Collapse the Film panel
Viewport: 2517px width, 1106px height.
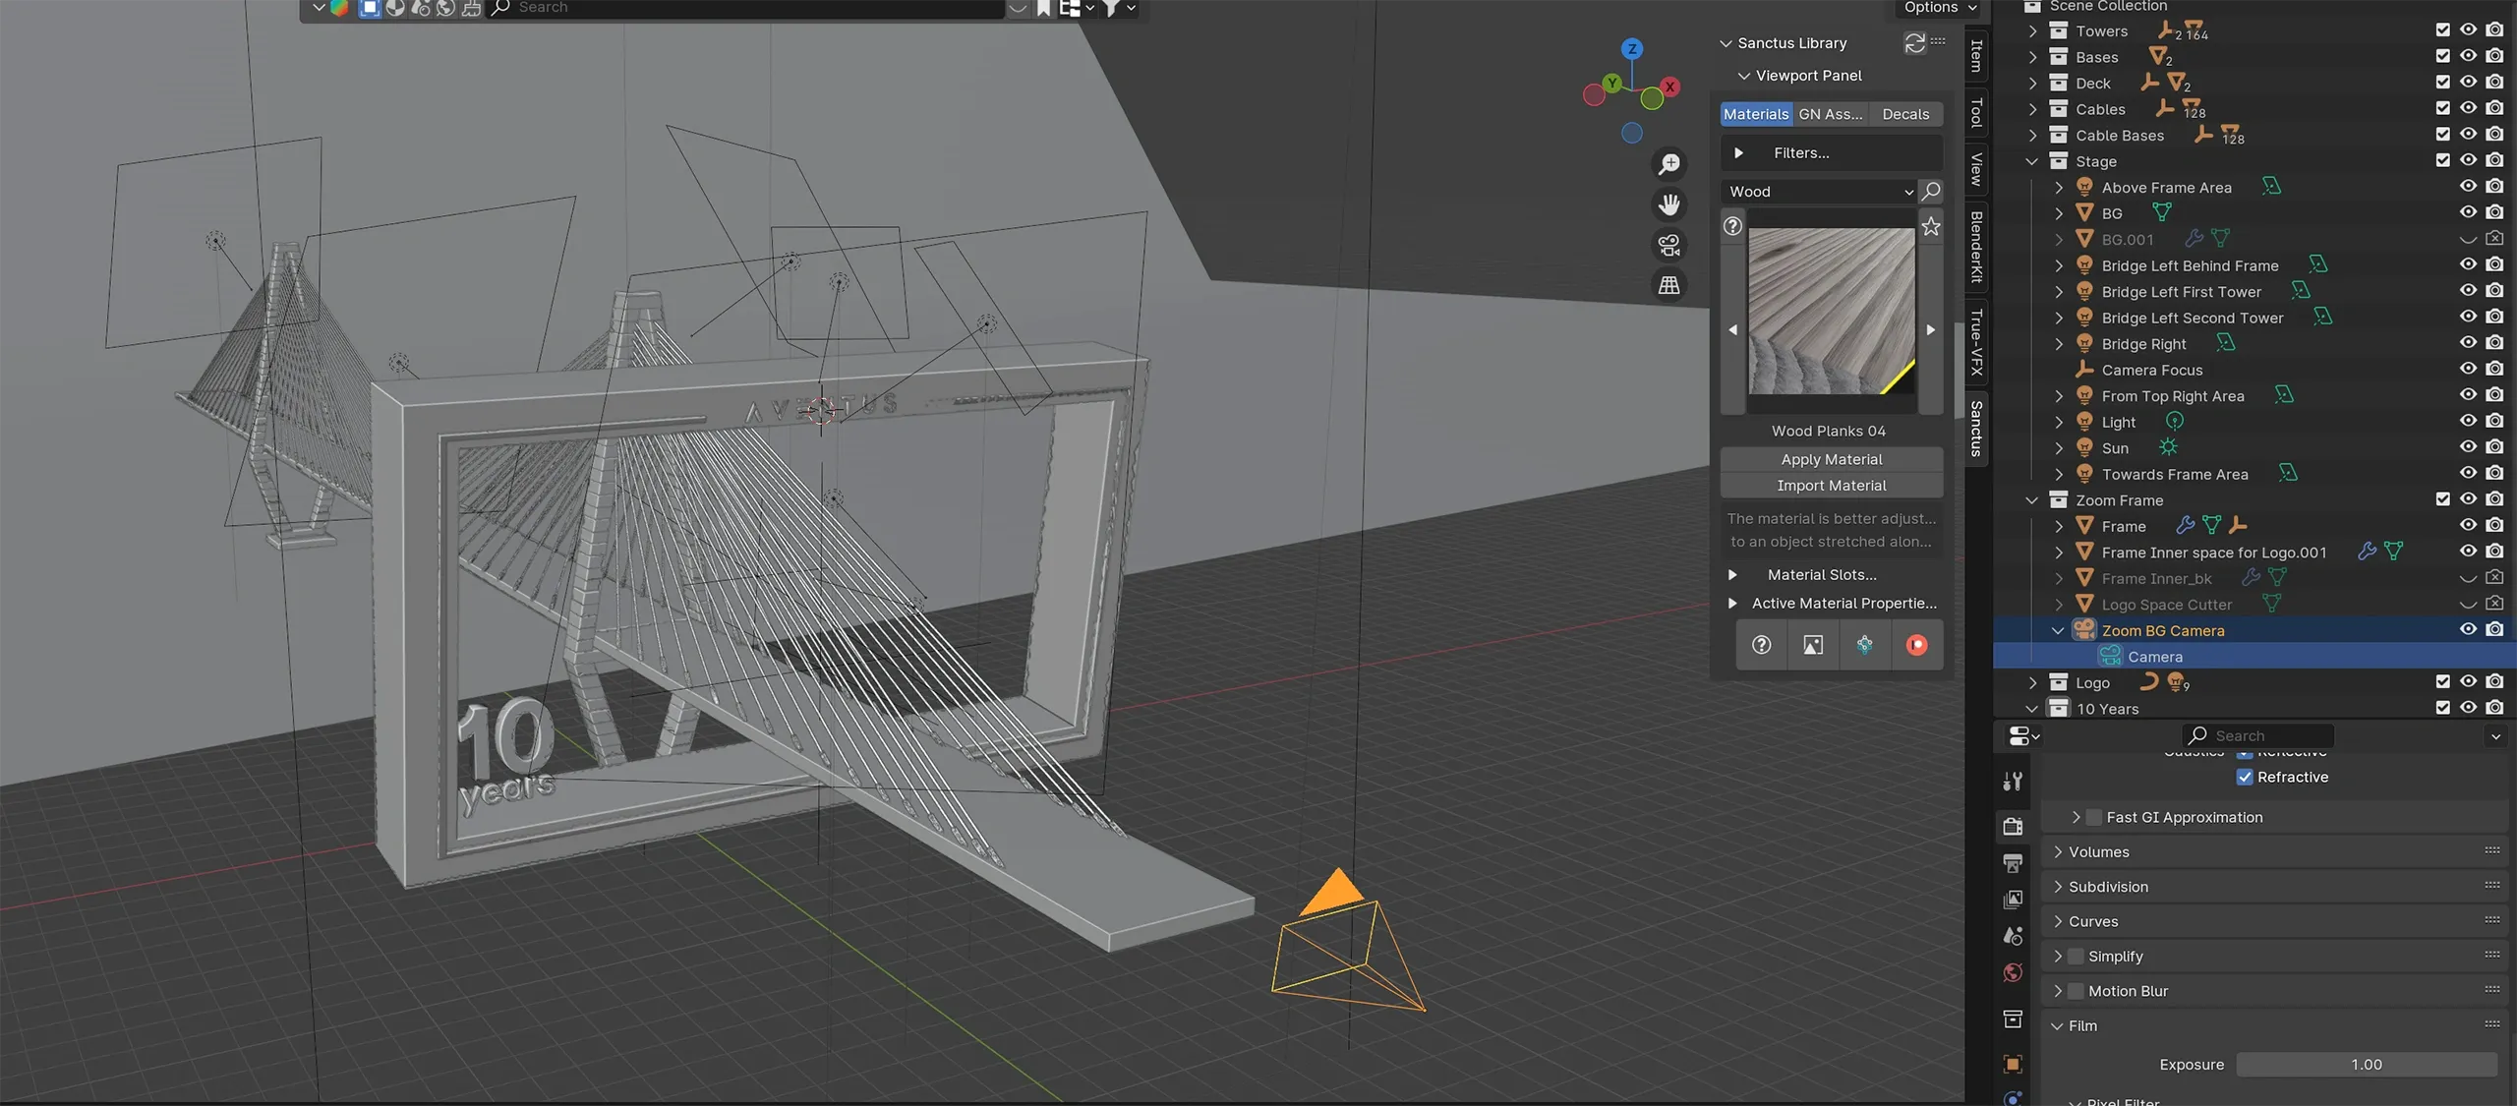coord(2058,1025)
